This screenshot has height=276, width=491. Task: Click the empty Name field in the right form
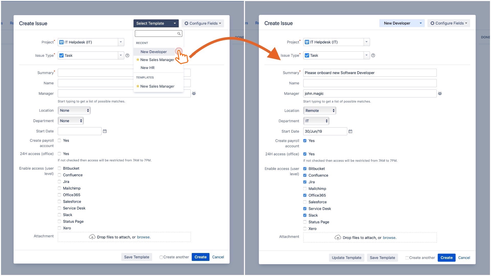pyautogui.click(x=370, y=83)
